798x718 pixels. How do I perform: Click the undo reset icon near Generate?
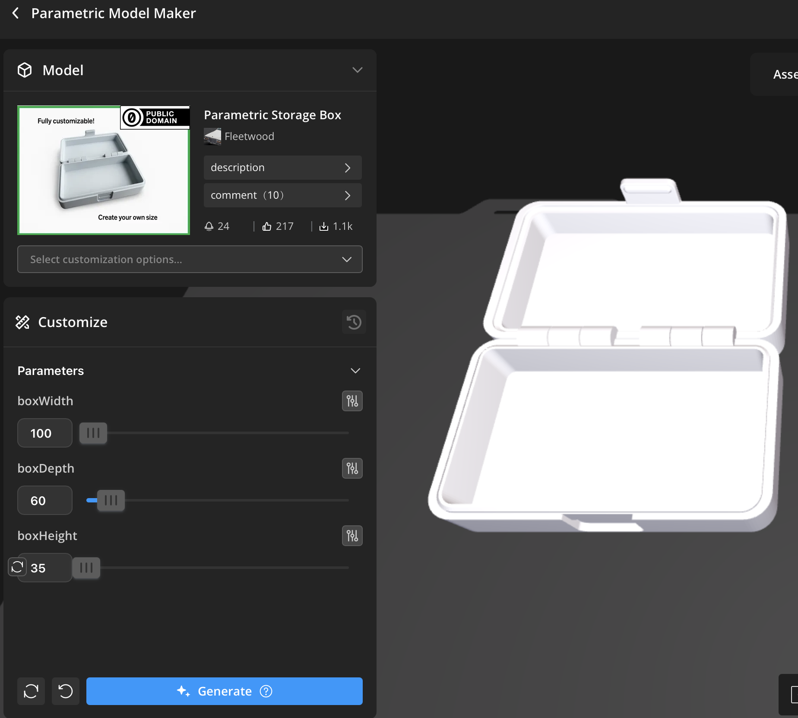click(66, 691)
